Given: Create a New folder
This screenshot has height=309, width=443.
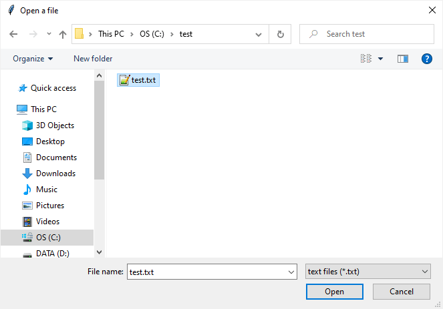Looking at the screenshot, I should click(93, 59).
